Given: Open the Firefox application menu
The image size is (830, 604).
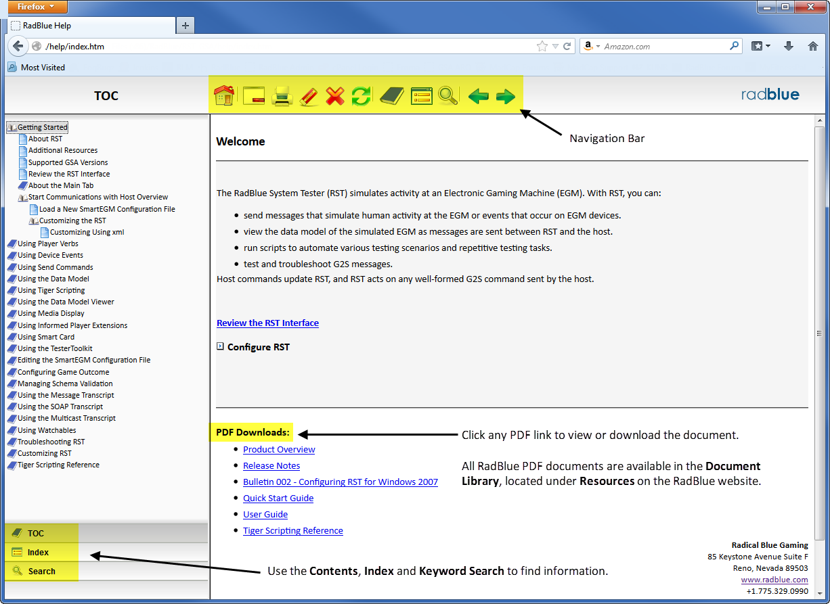Looking at the screenshot, I should (38, 7).
